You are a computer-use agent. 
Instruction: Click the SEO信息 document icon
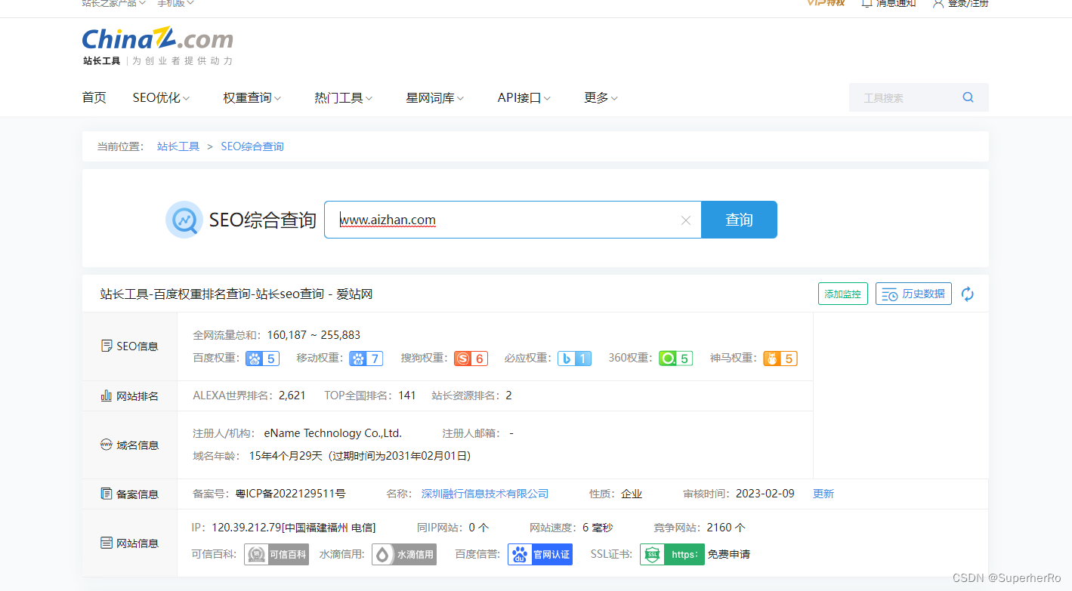107,346
